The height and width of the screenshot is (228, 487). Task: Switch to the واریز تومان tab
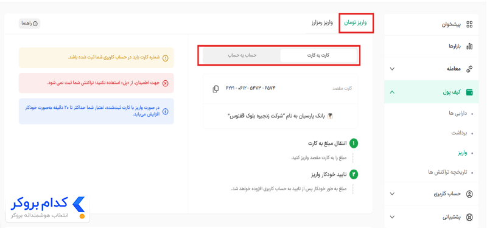point(356,23)
